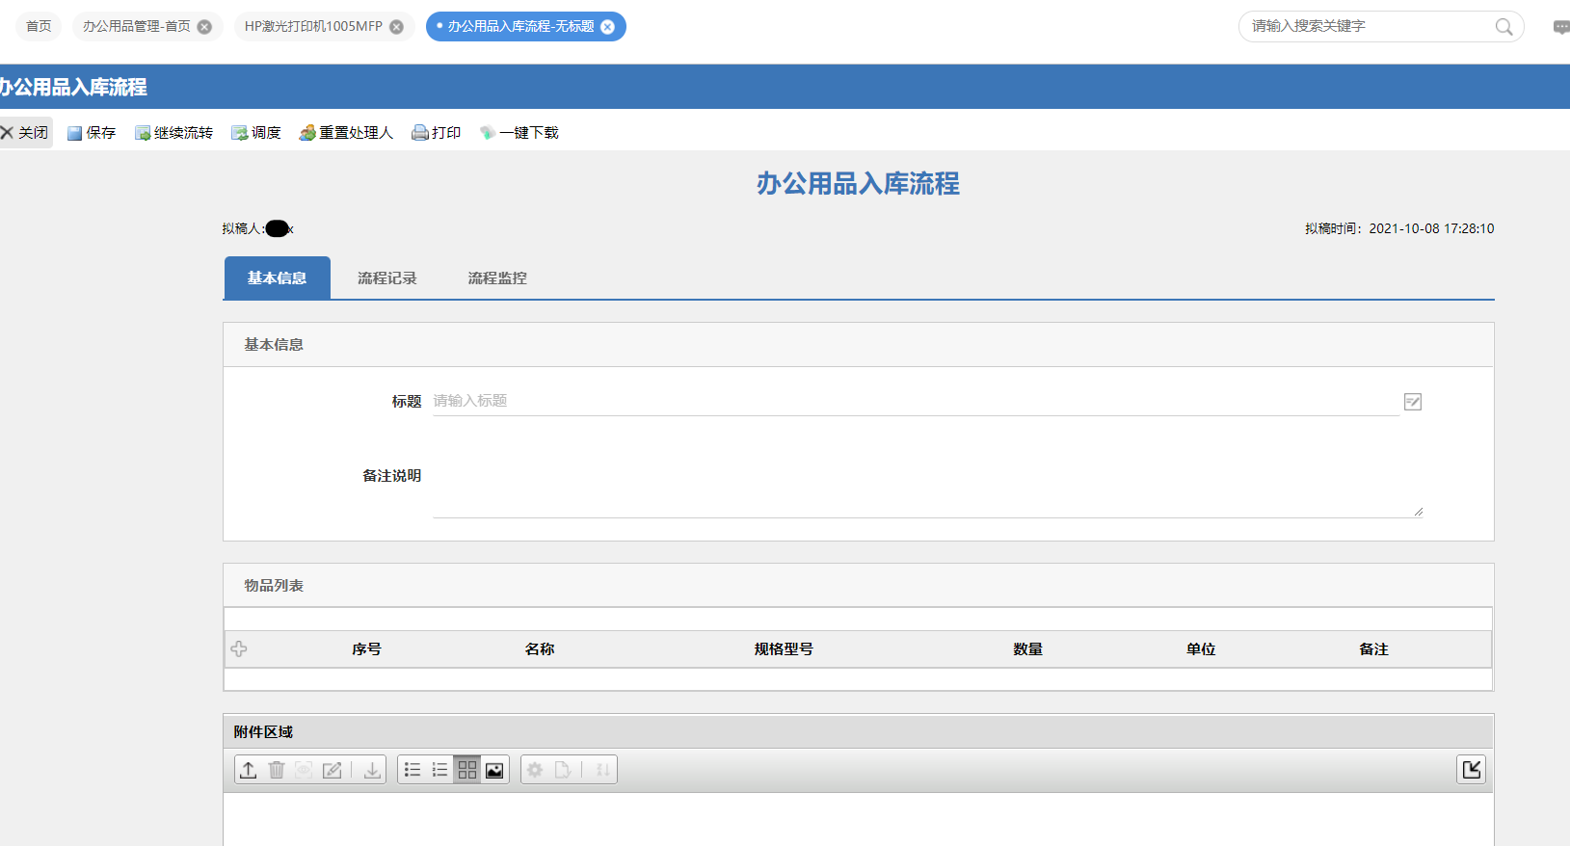Open the 流程记录 tab

[386, 278]
